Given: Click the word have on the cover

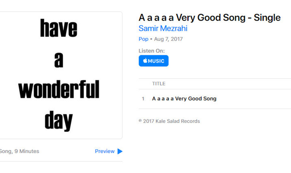Looking at the screenshot, I should [x=59, y=28].
